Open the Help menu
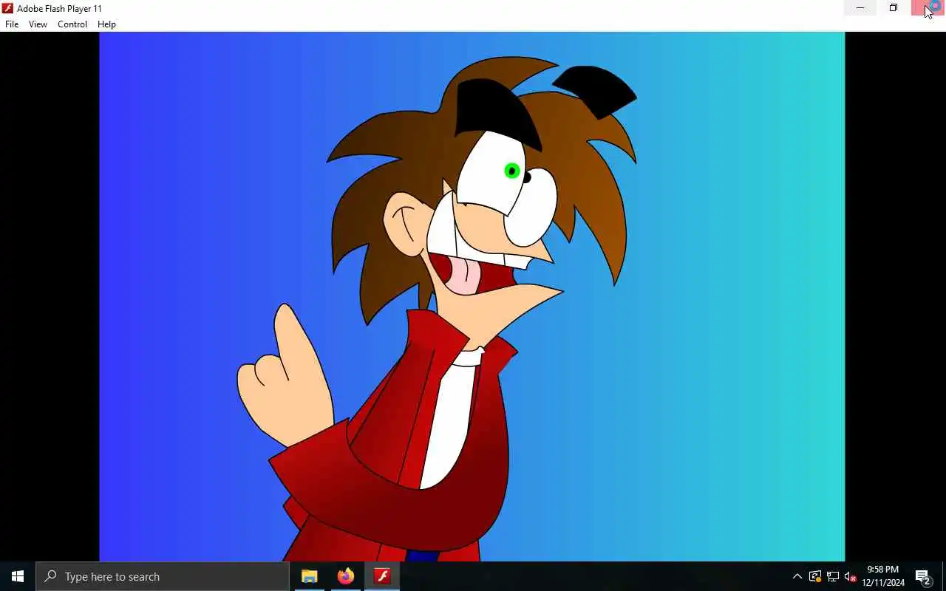946x591 pixels. [106, 24]
